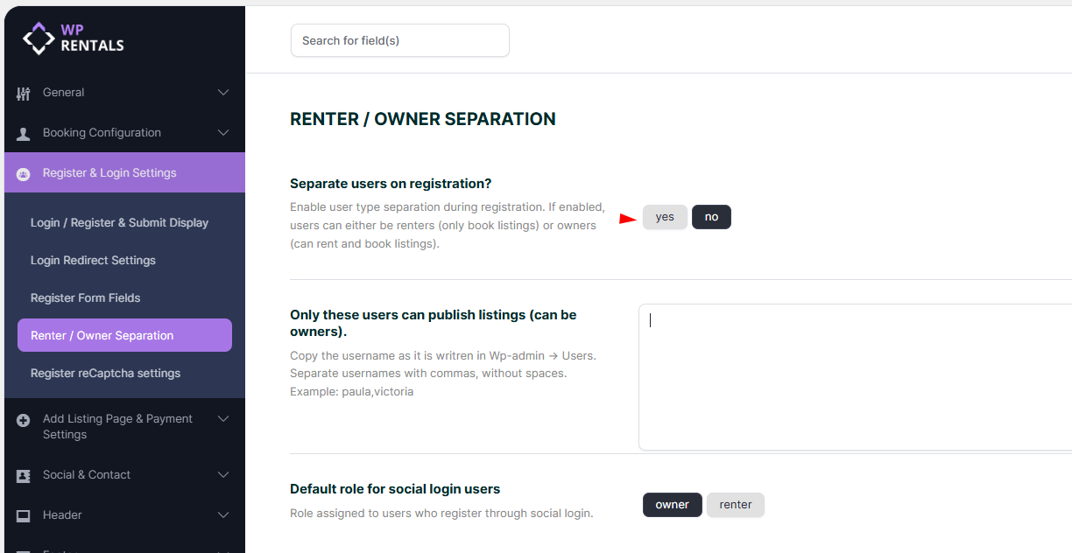1072x553 pixels.
Task: Click the General sliders icon
Action: (24, 93)
